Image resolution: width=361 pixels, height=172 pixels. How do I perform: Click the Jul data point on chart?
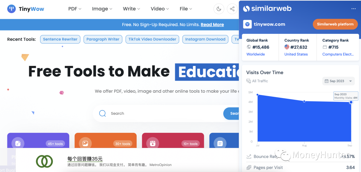pyautogui.click(x=257, y=94)
